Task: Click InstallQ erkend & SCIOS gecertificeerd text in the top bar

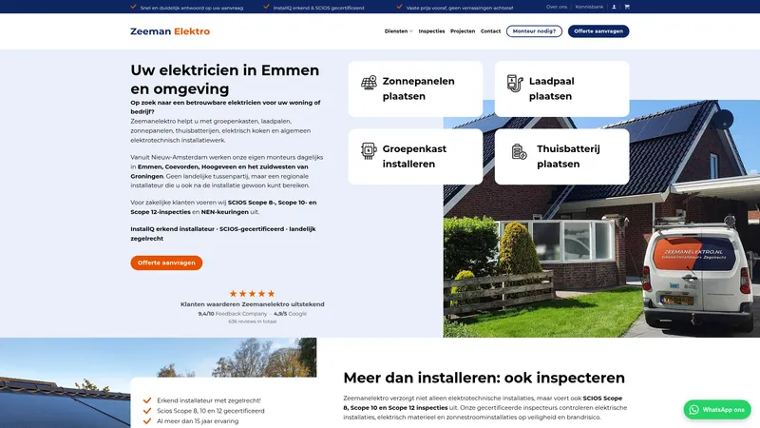Action: [318, 8]
